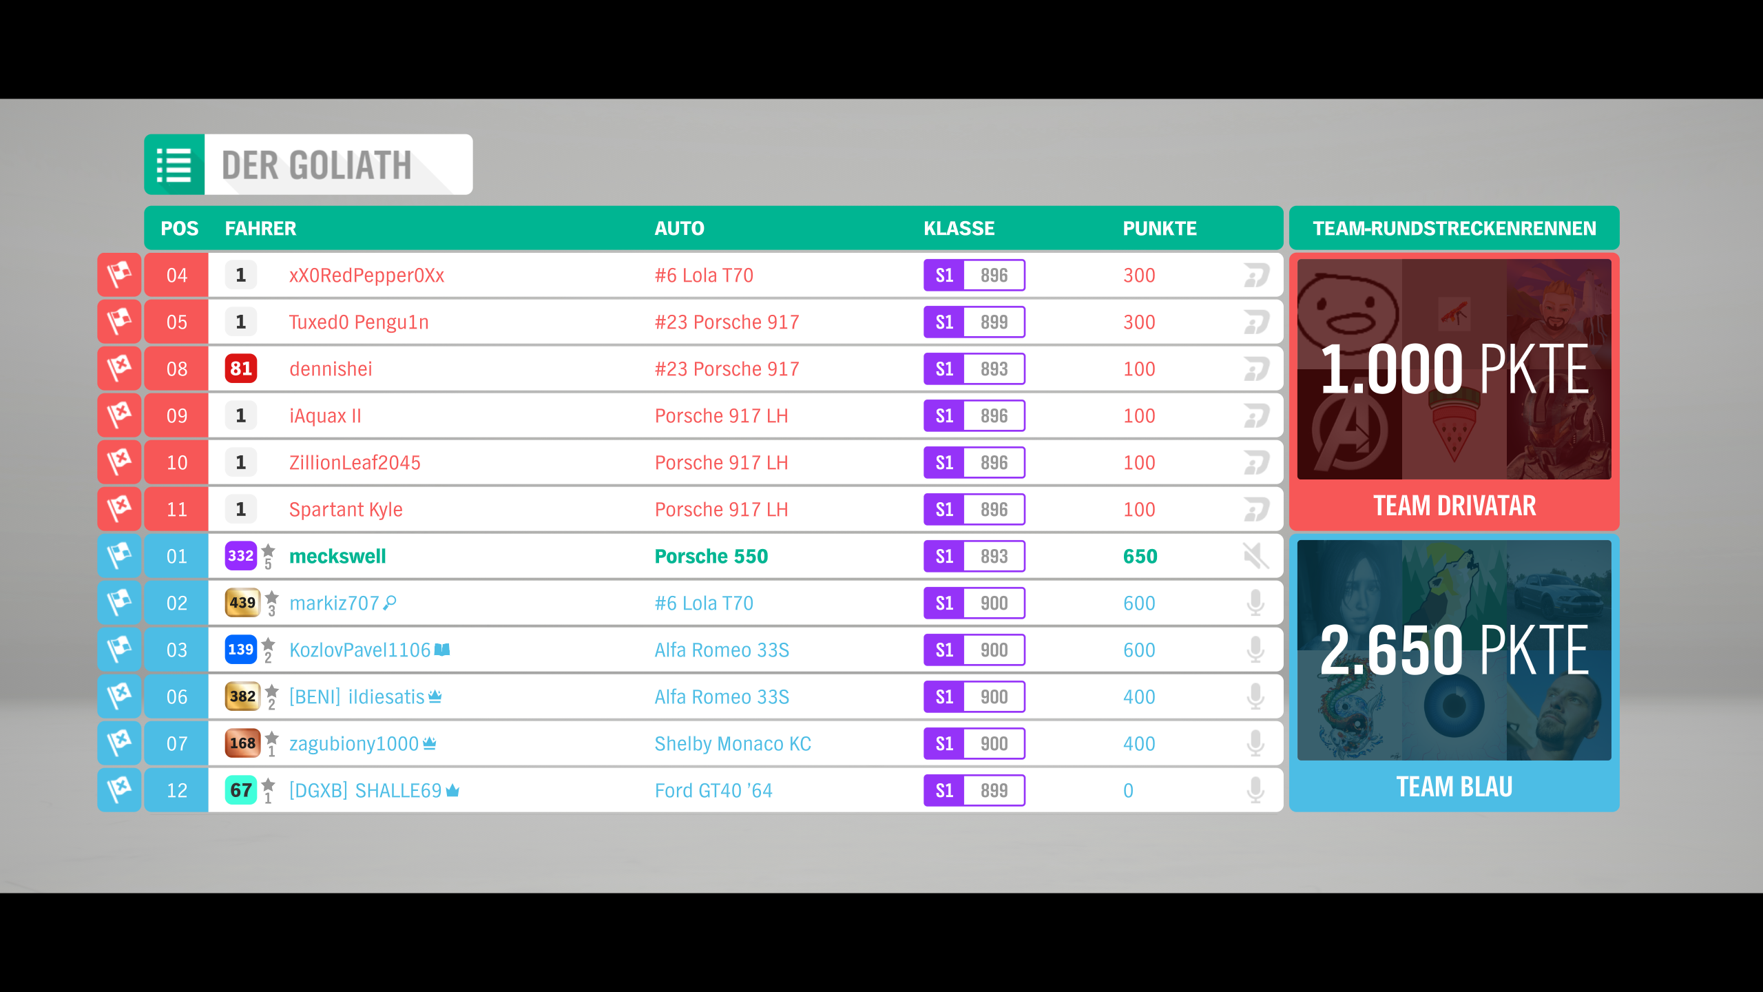Viewport: 1763px width, 992px height.
Task: Click the magnifier icon next to markiz707
Action: 390,603
